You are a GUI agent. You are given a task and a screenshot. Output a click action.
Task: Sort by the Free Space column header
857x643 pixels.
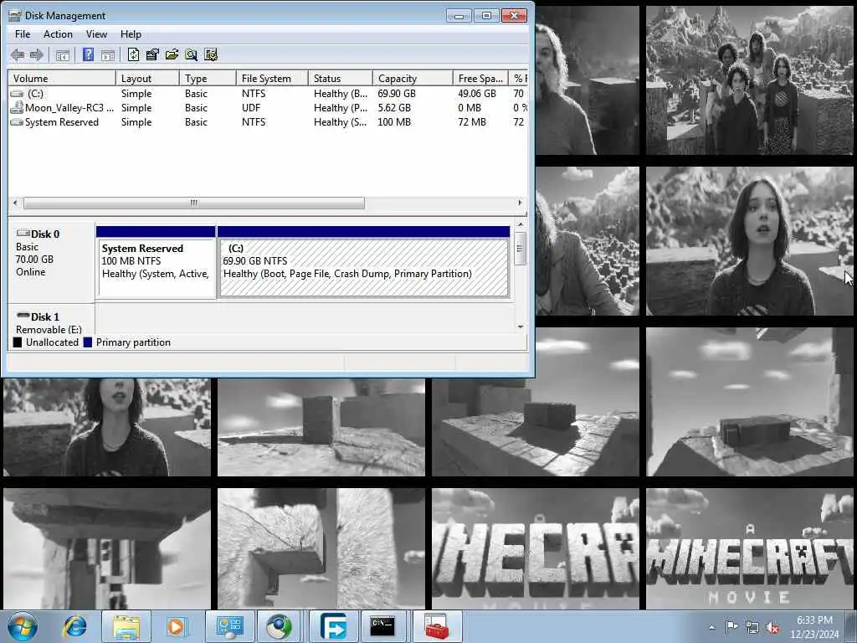[x=480, y=78]
